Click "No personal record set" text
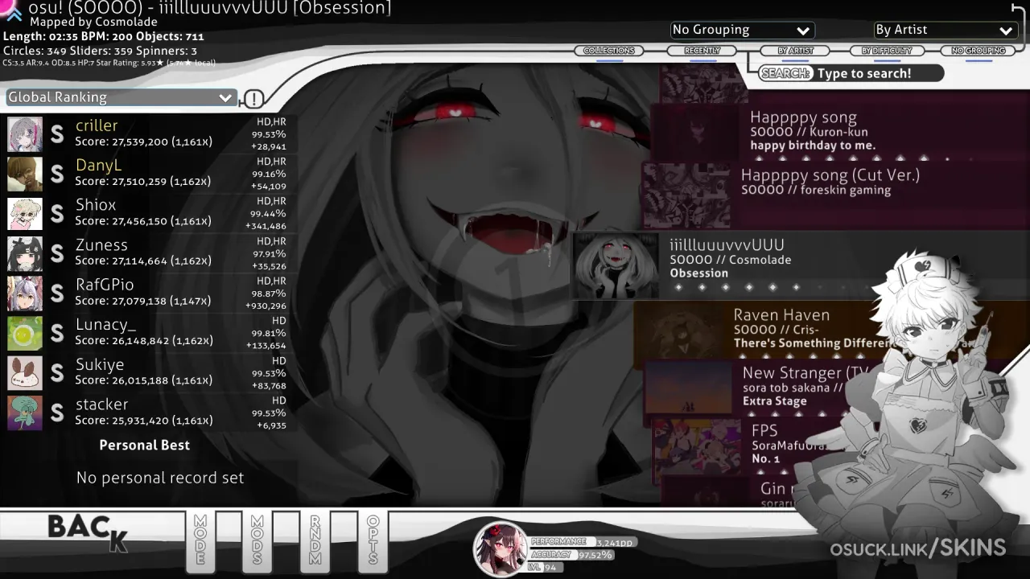The width and height of the screenshot is (1030, 579). click(x=160, y=478)
